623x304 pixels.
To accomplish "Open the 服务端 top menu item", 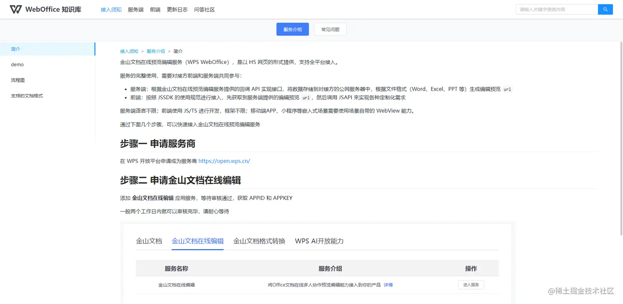I will pos(136,9).
